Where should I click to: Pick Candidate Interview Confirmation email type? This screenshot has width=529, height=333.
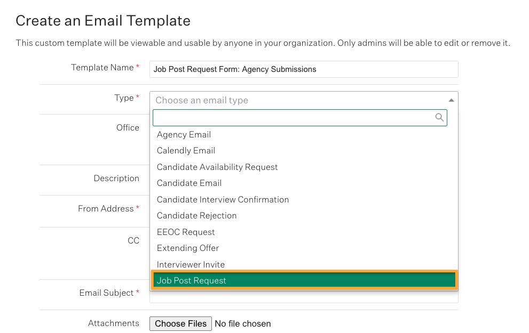223,199
